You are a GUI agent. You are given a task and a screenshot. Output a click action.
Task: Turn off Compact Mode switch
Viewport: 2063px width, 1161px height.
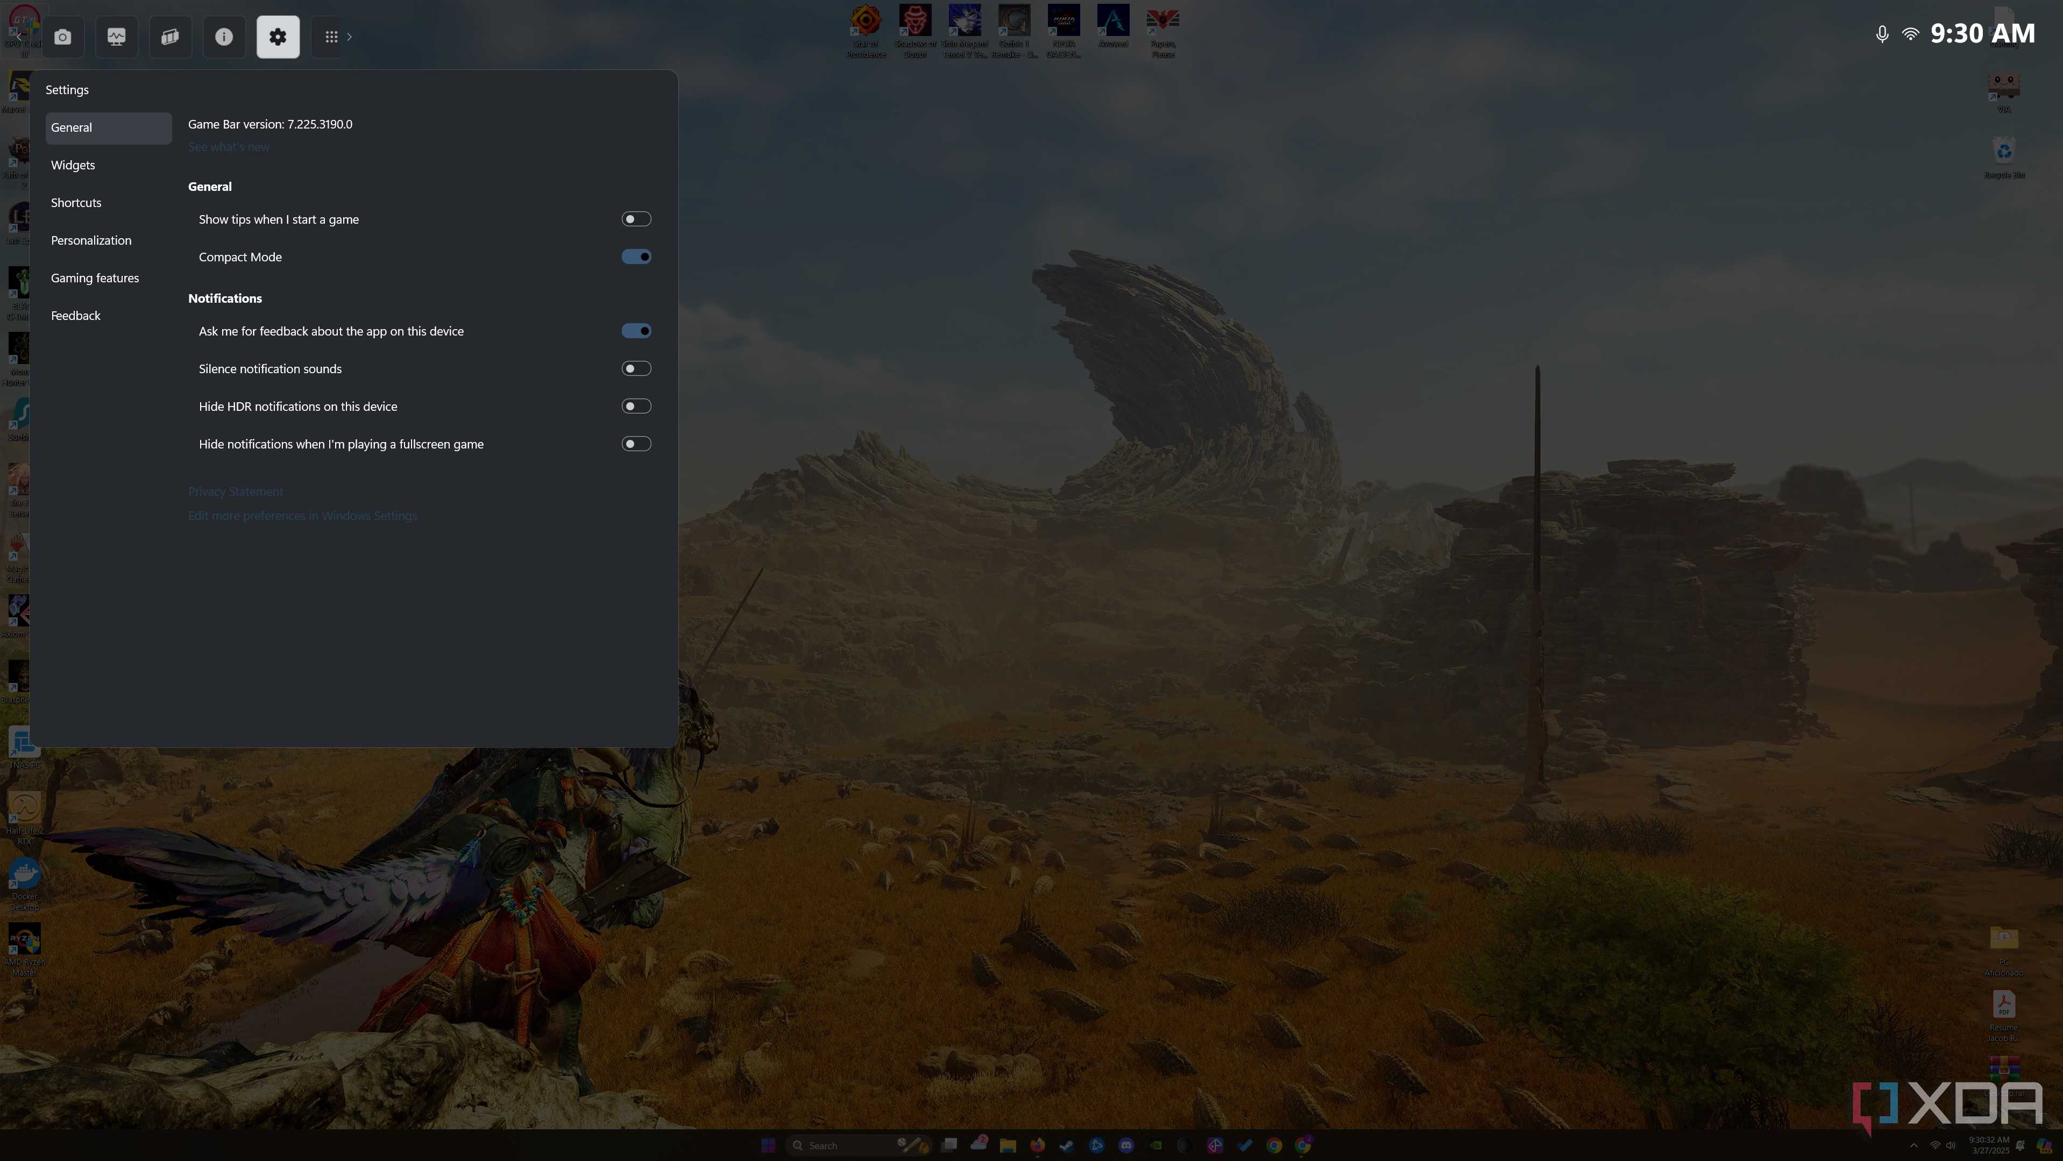(636, 257)
